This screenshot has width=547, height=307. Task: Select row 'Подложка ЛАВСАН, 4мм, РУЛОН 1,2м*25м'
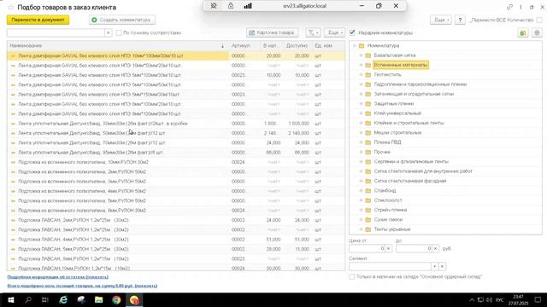[x=176, y=240]
